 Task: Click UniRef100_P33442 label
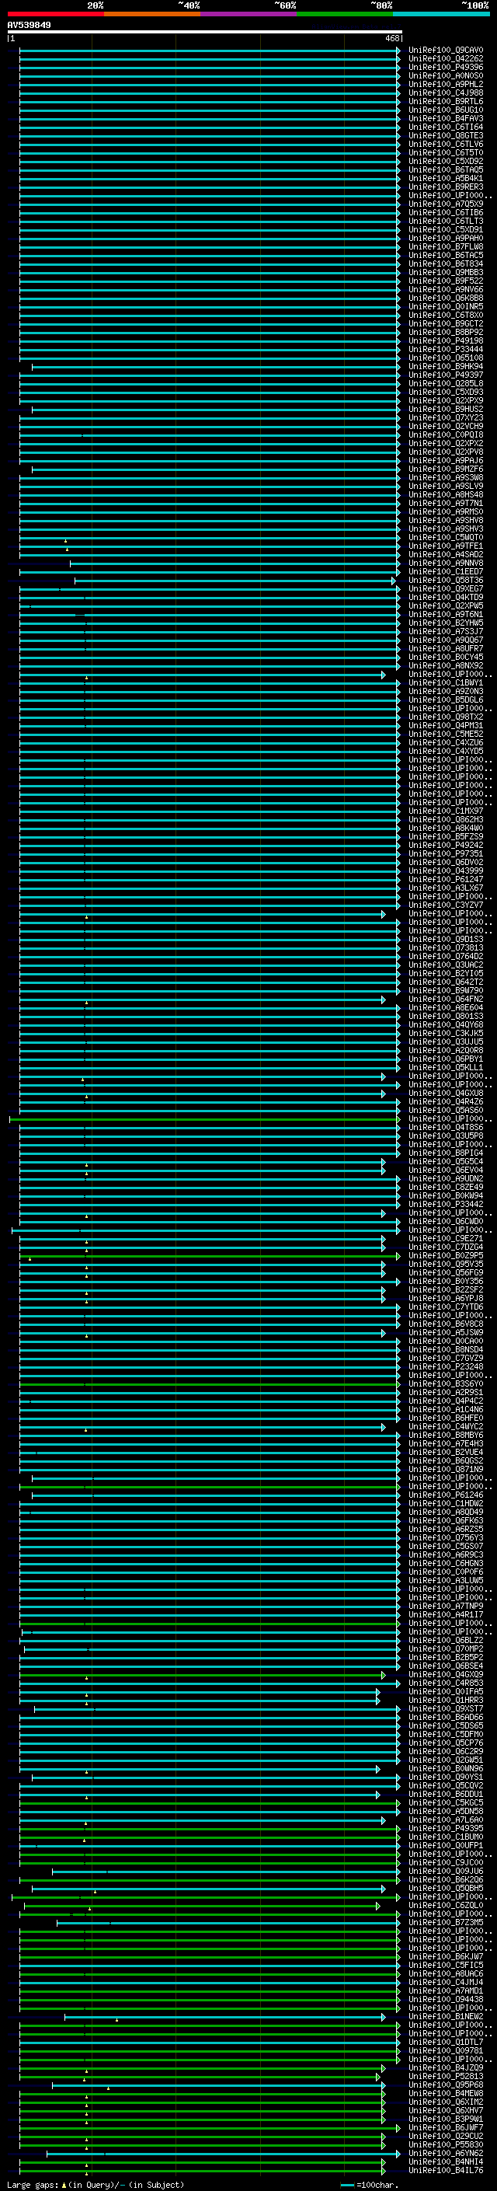(446, 1205)
